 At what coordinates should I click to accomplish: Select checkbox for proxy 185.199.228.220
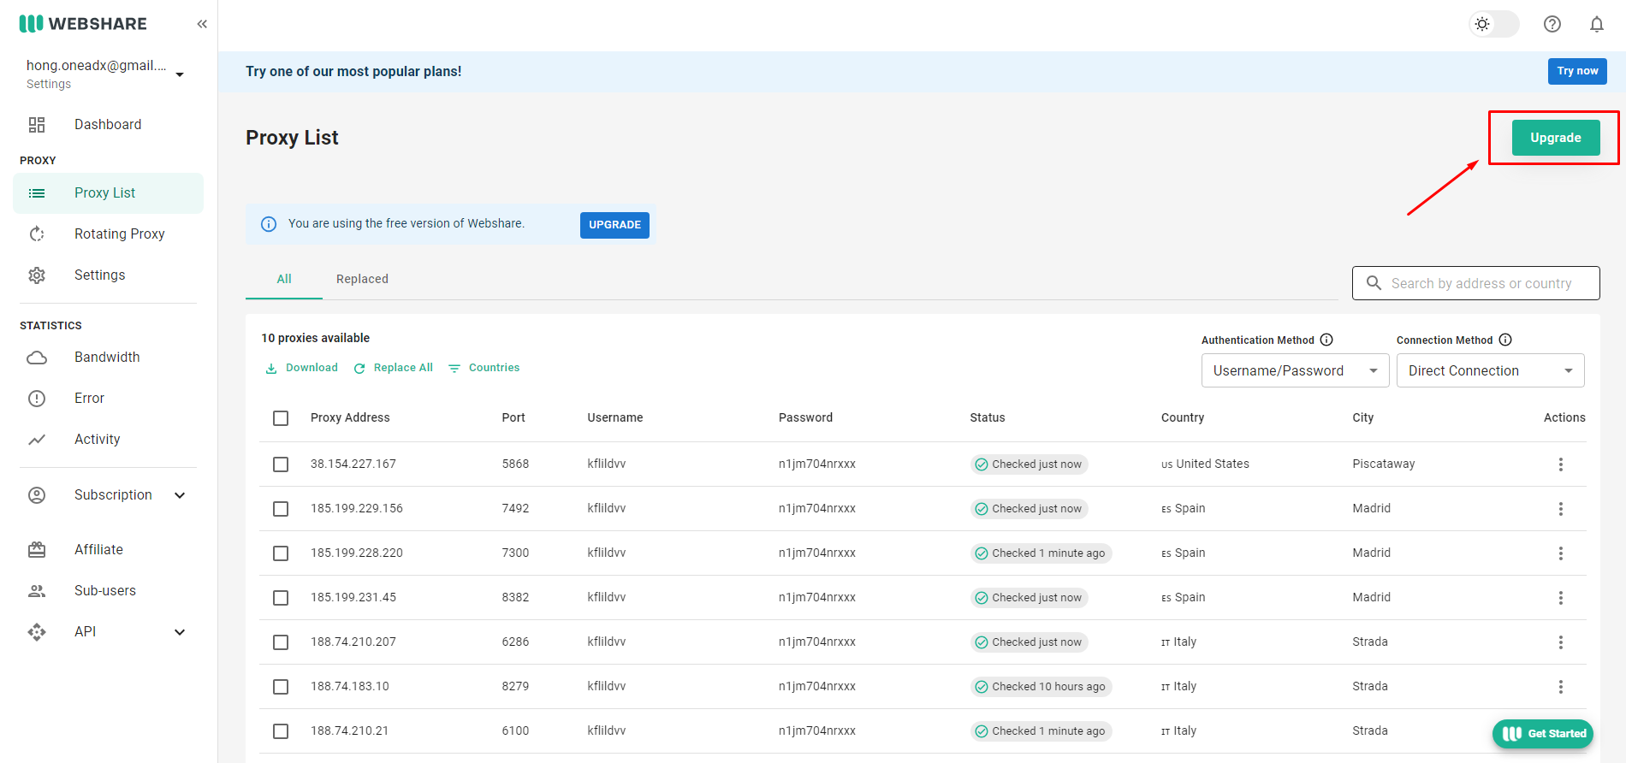pyautogui.click(x=281, y=553)
